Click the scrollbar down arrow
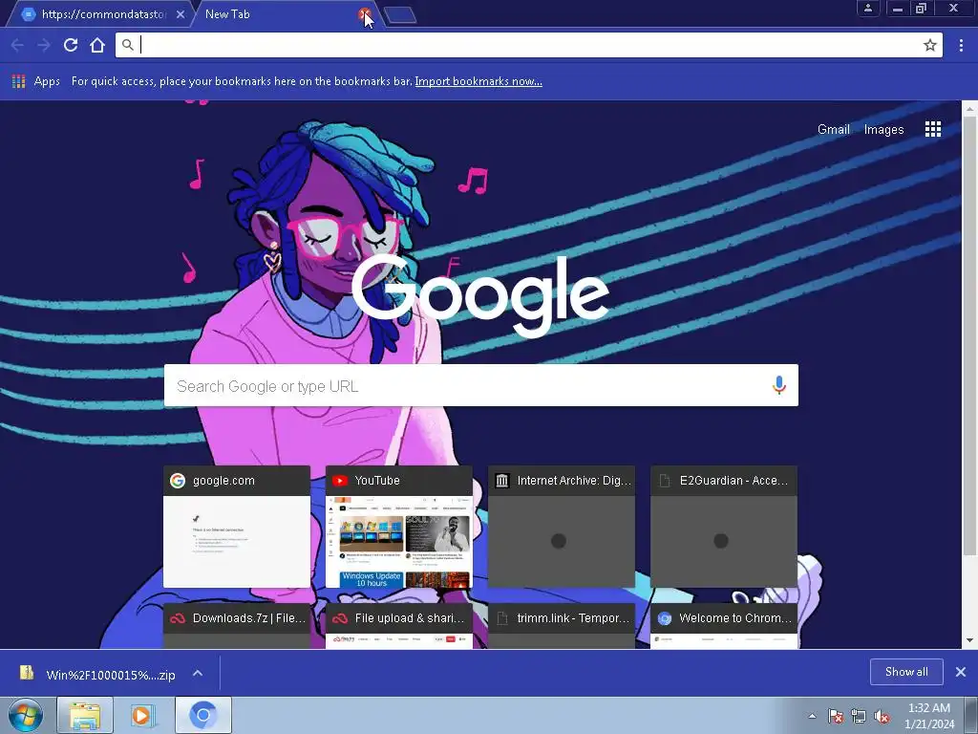The height and width of the screenshot is (734, 978). click(969, 640)
